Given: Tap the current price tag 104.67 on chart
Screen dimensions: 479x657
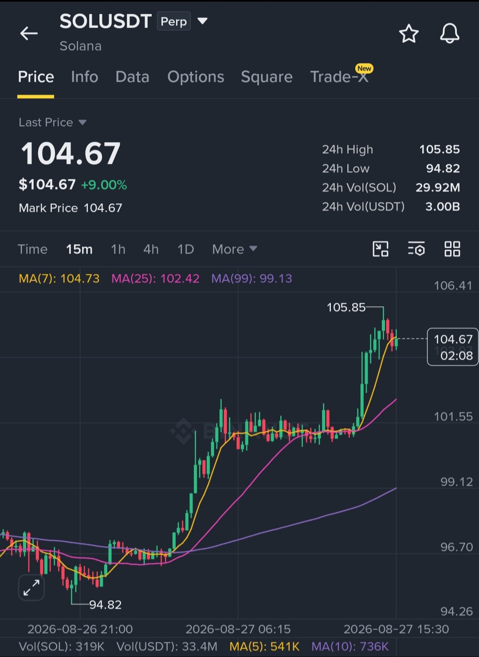Looking at the screenshot, I should coord(453,347).
